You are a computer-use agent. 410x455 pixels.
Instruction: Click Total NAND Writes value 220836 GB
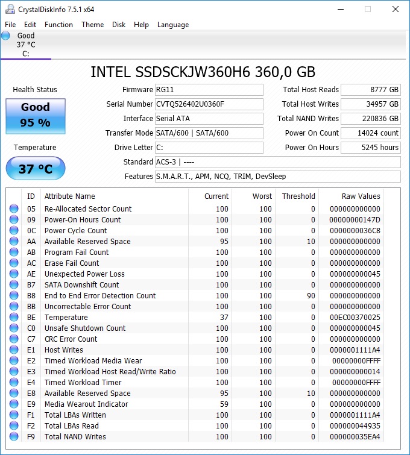(x=371, y=119)
